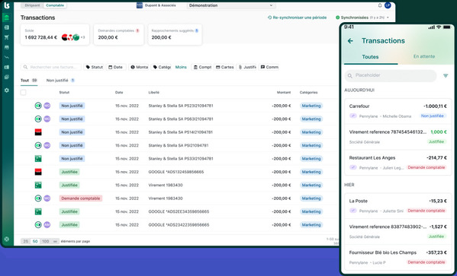
Task: Switch to En attente tab in mobile view
Action: [424, 57]
